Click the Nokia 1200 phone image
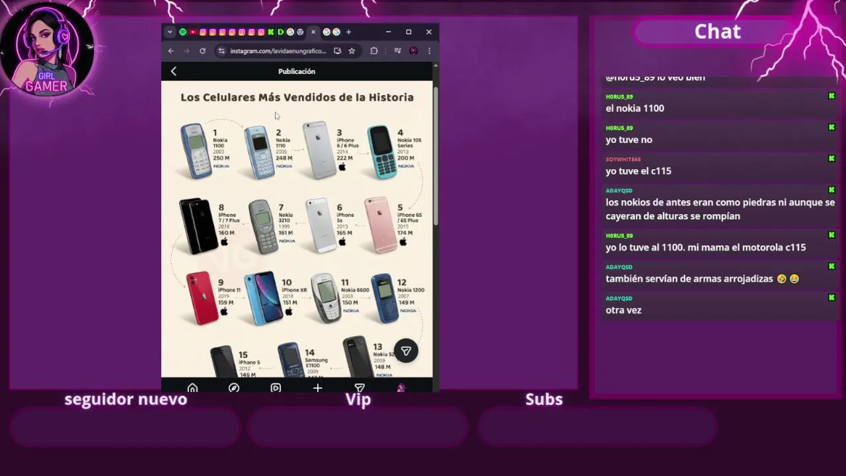The width and height of the screenshot is (846, 476). (385, 298)
